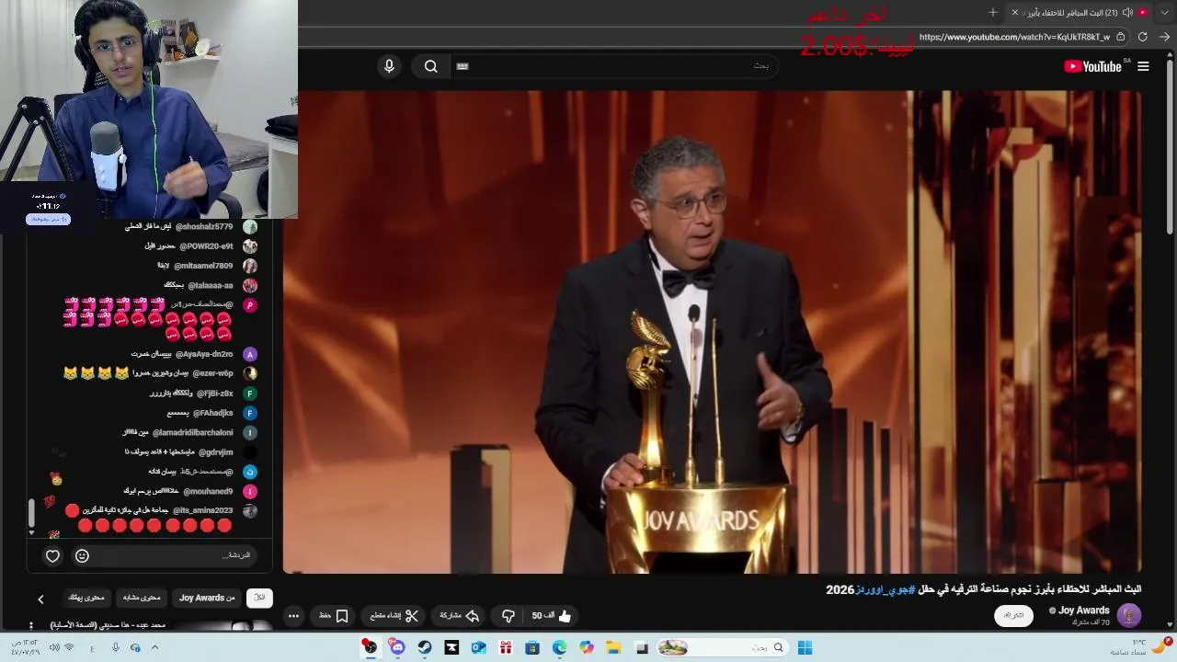Dislike the video with thumbs down
The image size is (1177, 662).
point(508,616)
